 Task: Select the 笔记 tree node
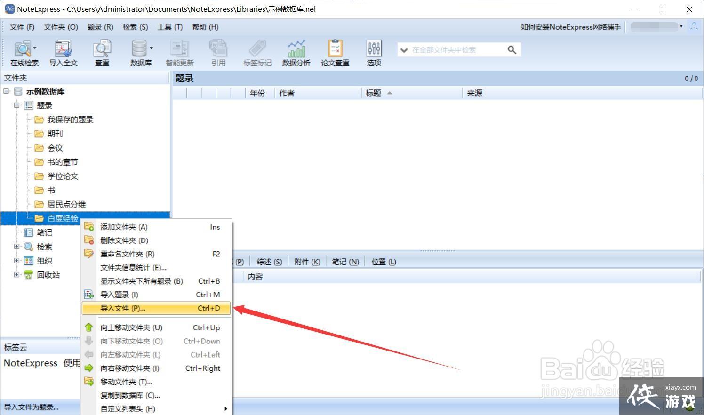(x=44, y=232)
